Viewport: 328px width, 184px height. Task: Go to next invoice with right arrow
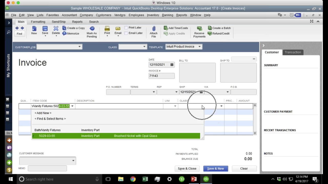pos(22,28)
